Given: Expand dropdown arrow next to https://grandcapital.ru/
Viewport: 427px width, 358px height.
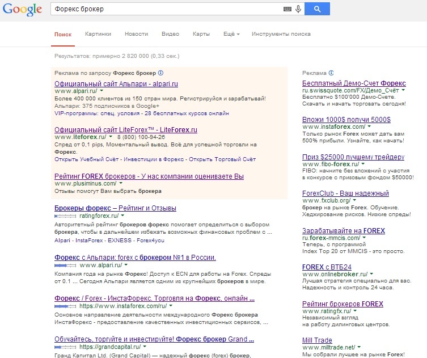Looking at the screenshot, I should (145, 347).
